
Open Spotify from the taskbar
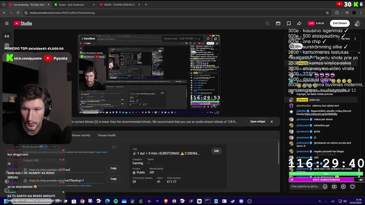115,201
